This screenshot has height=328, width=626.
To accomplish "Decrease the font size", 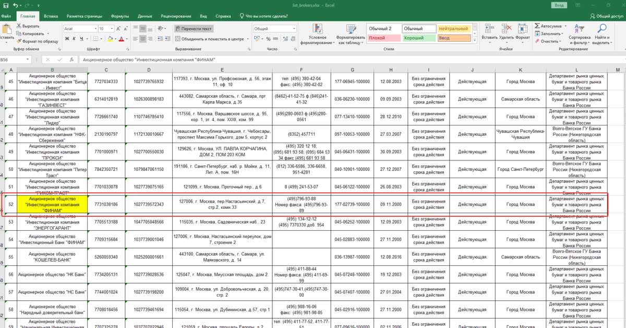I will coord(126,29).
